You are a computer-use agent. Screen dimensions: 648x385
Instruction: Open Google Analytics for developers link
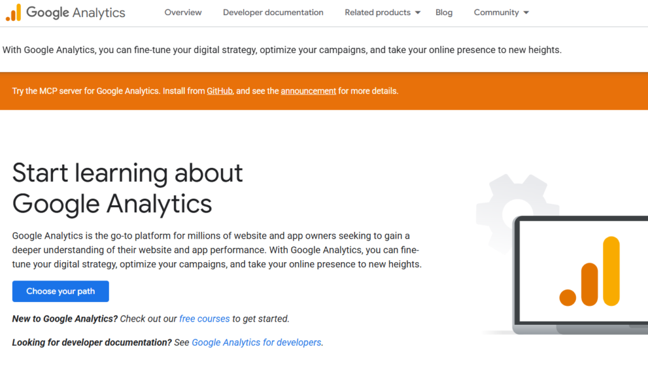[x=256, y=343]
